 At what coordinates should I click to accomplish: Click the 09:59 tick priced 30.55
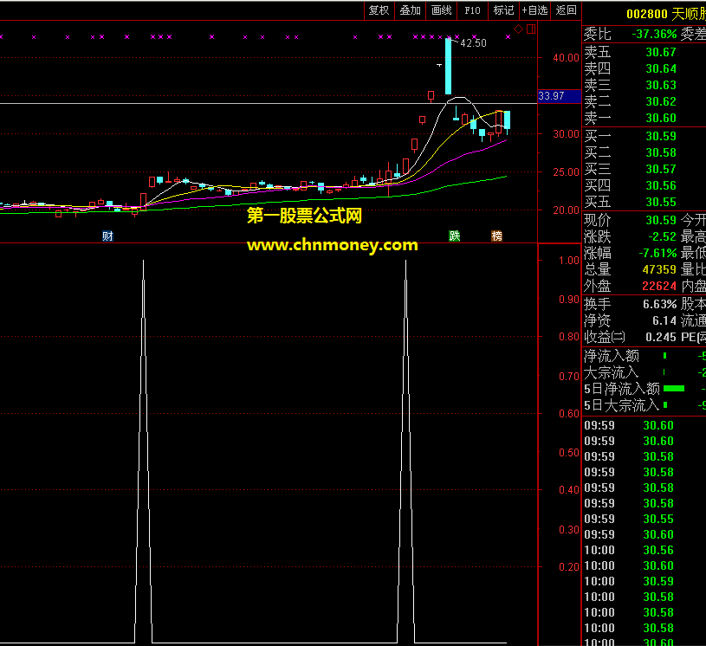click(629, 519)
